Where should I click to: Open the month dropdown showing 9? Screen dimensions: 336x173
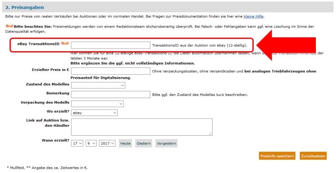point(91,143)
